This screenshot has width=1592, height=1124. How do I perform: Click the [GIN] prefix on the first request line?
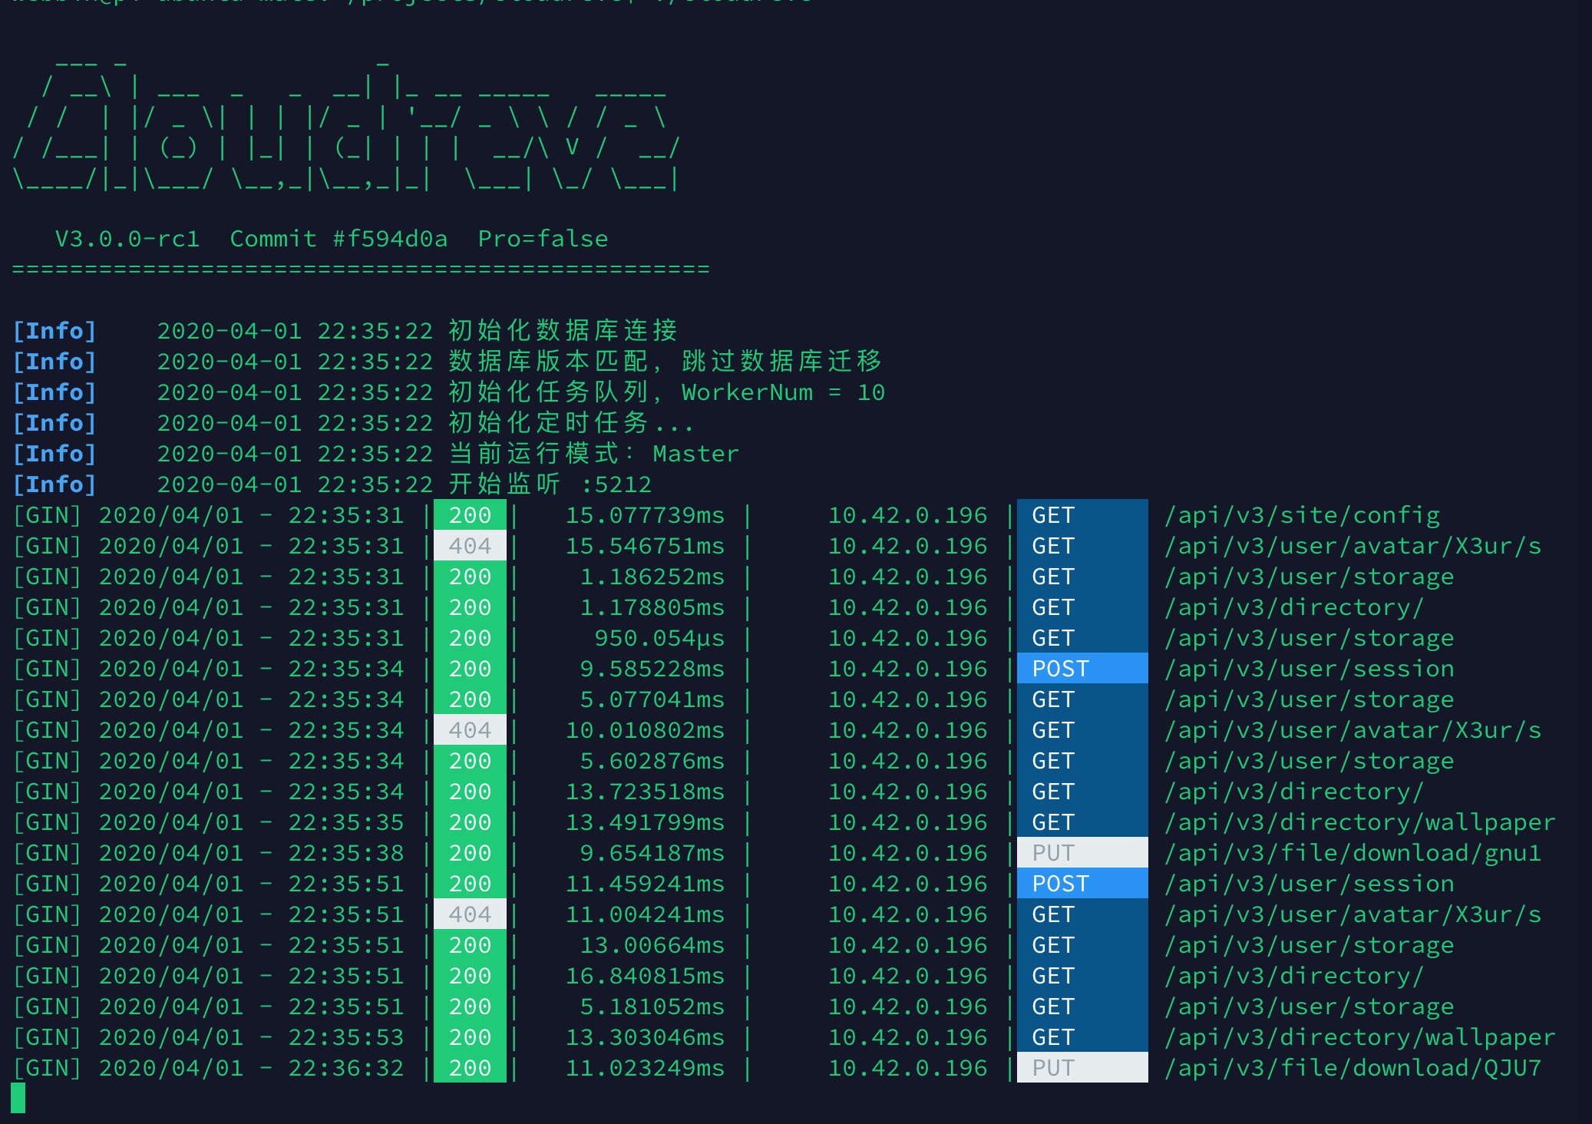pos(48,515)
